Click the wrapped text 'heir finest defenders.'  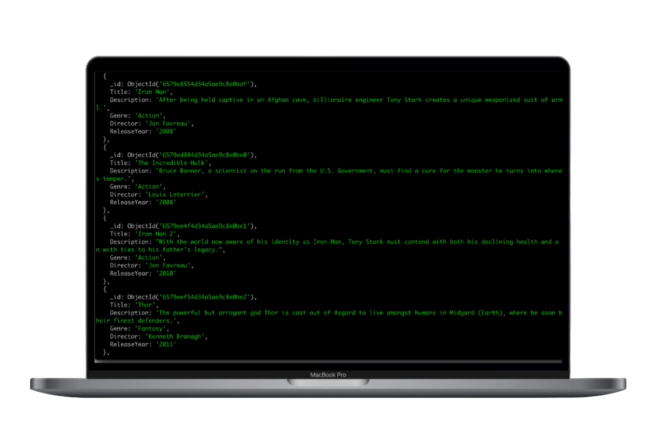click(136, 321)
